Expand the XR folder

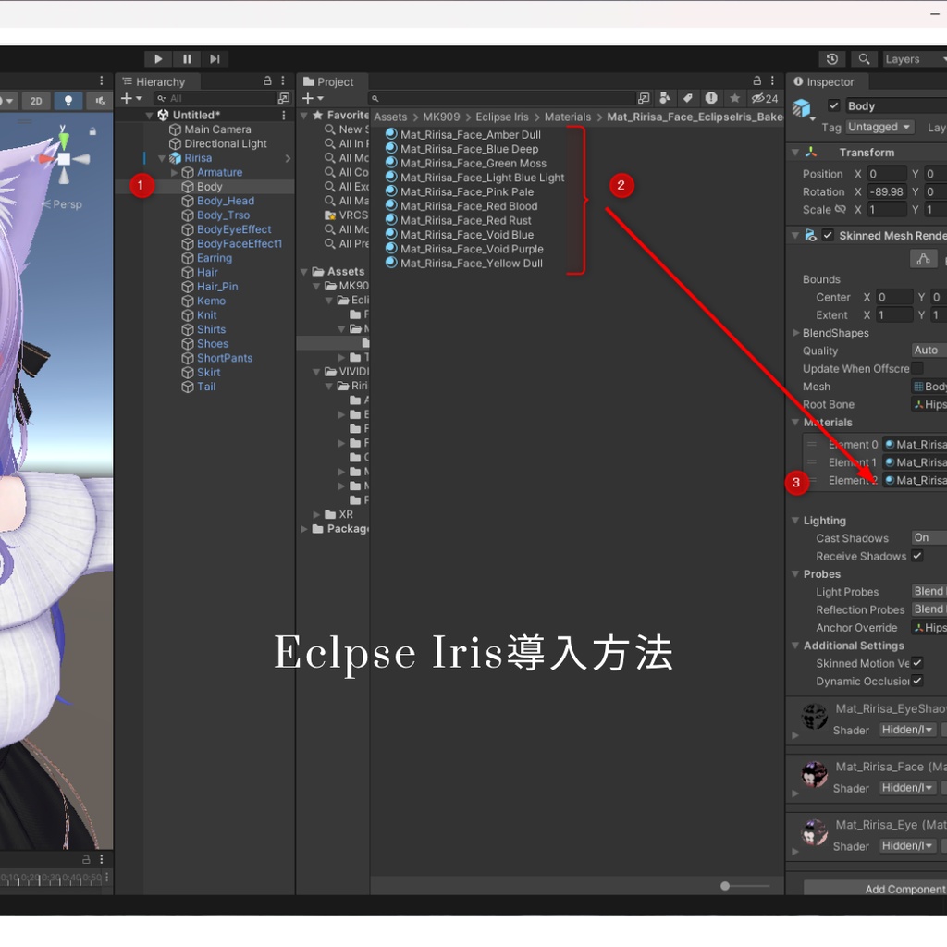[x=316, y=514]
